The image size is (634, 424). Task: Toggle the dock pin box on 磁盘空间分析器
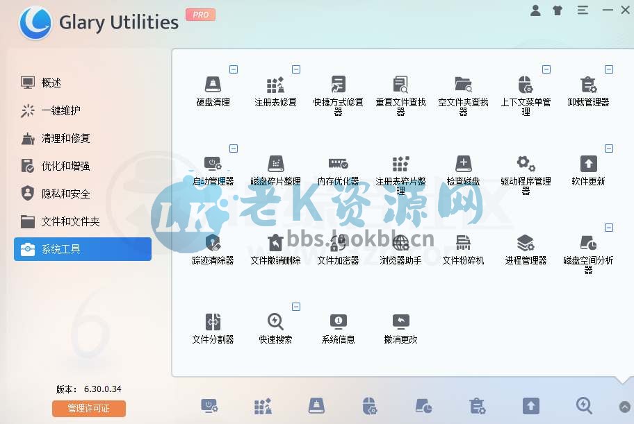tap(609, 228)
